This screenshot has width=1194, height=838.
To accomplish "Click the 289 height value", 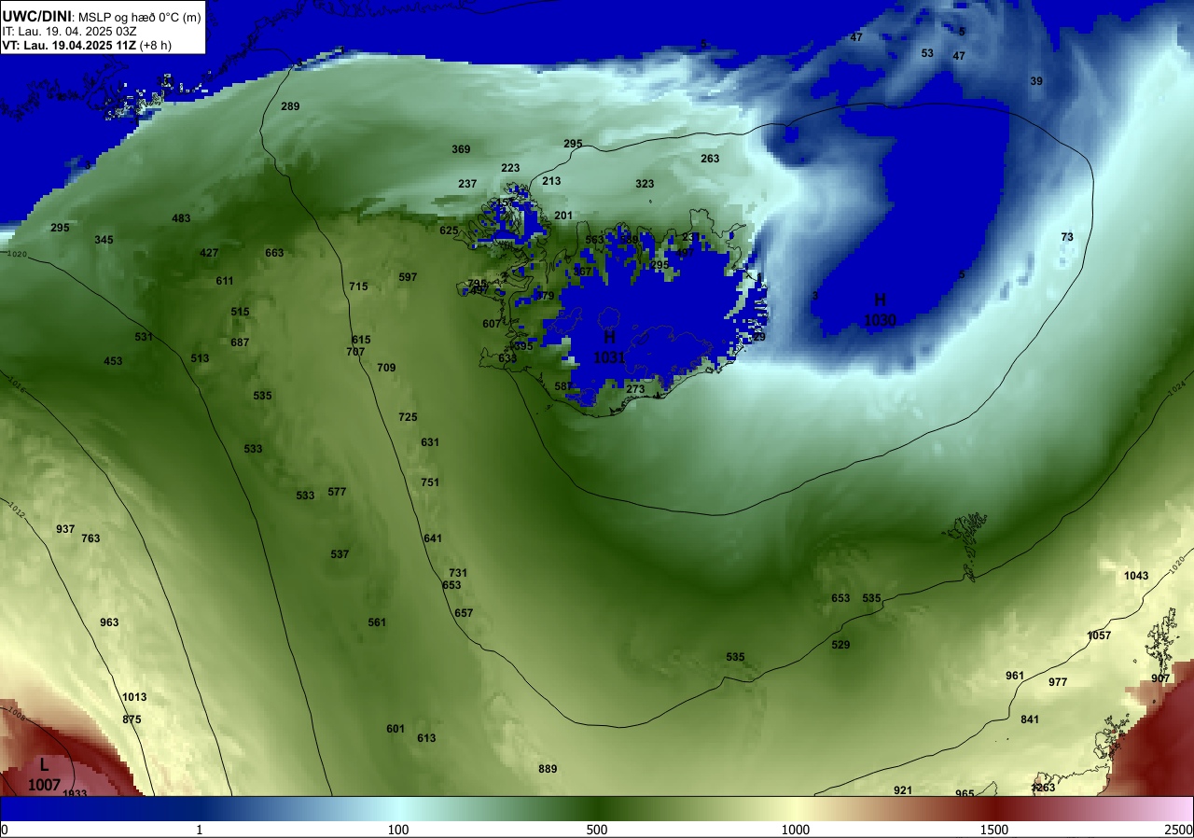I will pos(290,106).
